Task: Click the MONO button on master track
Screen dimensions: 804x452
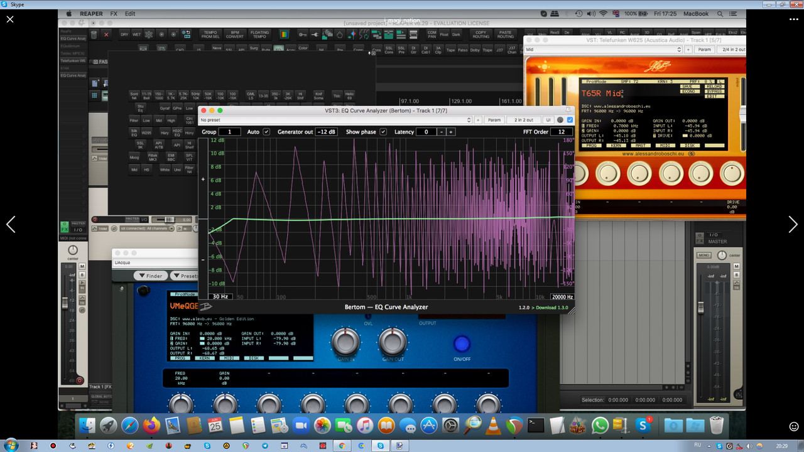Action: point(703,256)
